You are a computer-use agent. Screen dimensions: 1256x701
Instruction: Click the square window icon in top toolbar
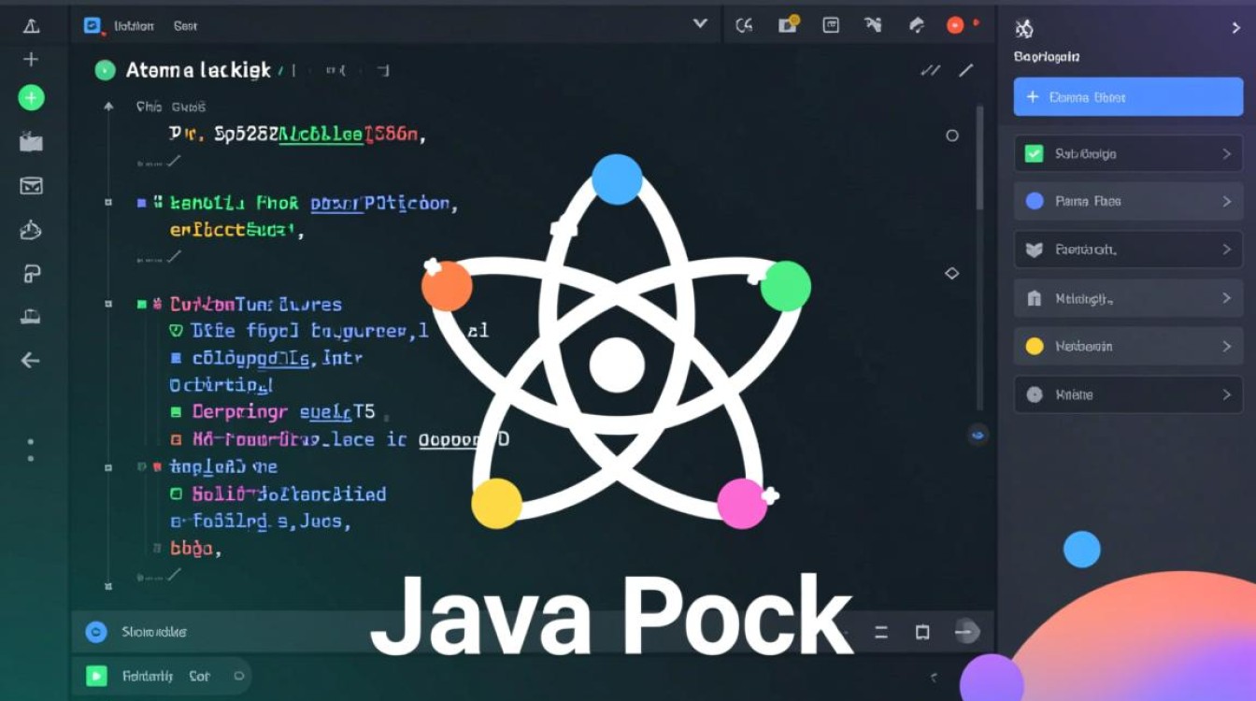(830, 25)
